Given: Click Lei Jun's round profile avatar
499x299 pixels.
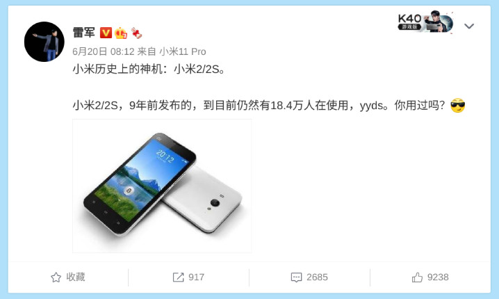Looking at the screenshot, I should (44, 42).
